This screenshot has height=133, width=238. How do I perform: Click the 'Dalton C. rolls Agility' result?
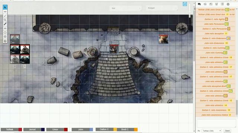(x=226, y=19)
